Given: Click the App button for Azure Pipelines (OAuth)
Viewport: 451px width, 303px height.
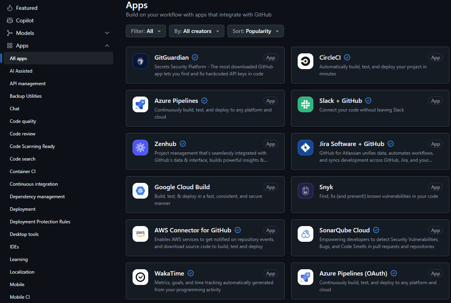Looking at the screenshot, I should pyautogui.click(x=435, y=273).
